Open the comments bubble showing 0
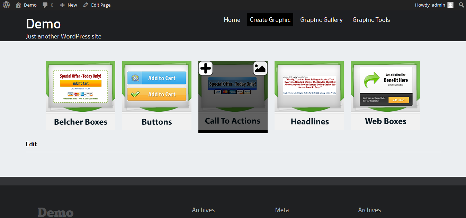 coord(48,5)
